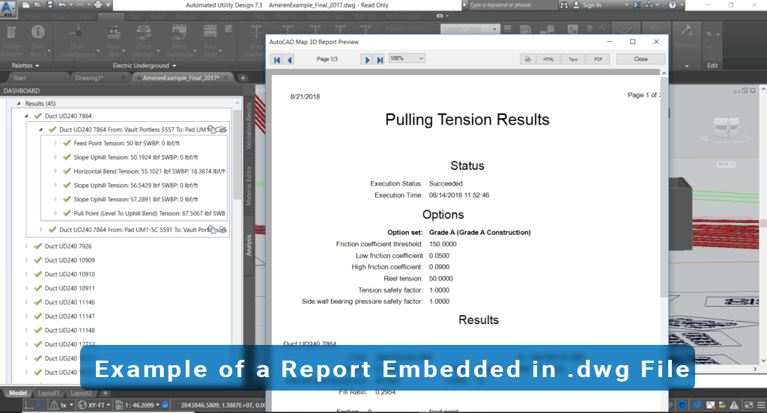Click Save icon in quick access toolbar

[x=50, y=5]
